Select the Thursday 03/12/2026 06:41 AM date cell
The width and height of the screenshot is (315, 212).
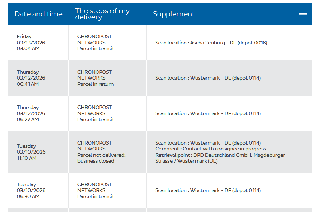31,78
